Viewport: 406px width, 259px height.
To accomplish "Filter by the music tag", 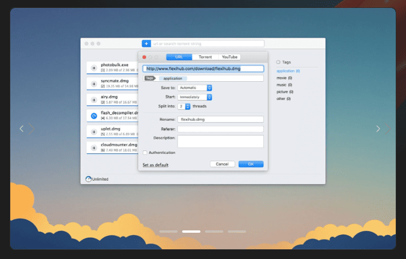I will [x=284, y=85].
